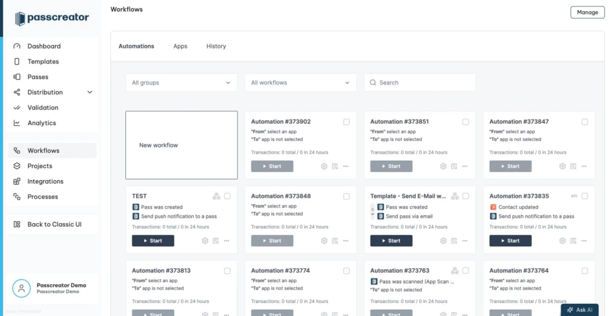Screen dimensions: 614x316
Task: Switch to the Apps tab
Action: point(180,46)
